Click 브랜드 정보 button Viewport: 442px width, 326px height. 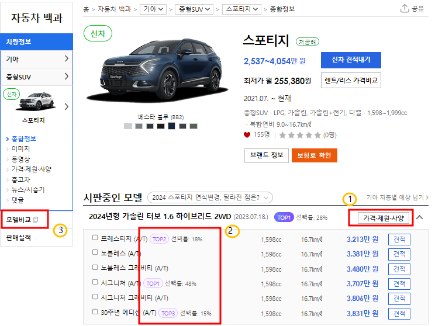(x=267, y=155)
